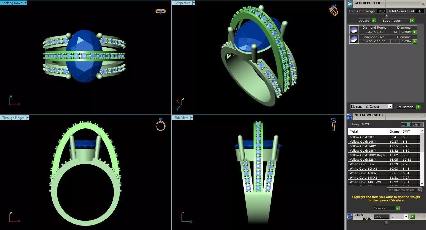Select the White Gold:9KW row
The height and width of the screenshot is (230, 426).
coord(384,164)
